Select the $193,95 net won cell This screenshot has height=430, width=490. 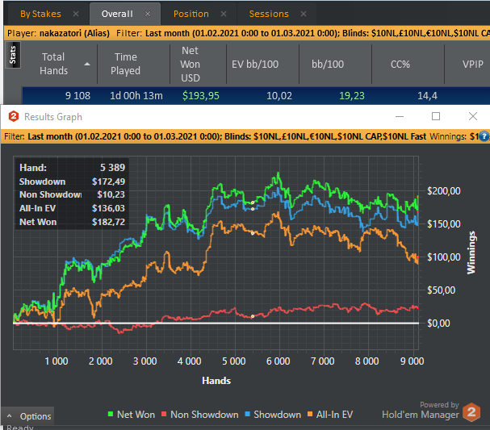pos(201,95)
